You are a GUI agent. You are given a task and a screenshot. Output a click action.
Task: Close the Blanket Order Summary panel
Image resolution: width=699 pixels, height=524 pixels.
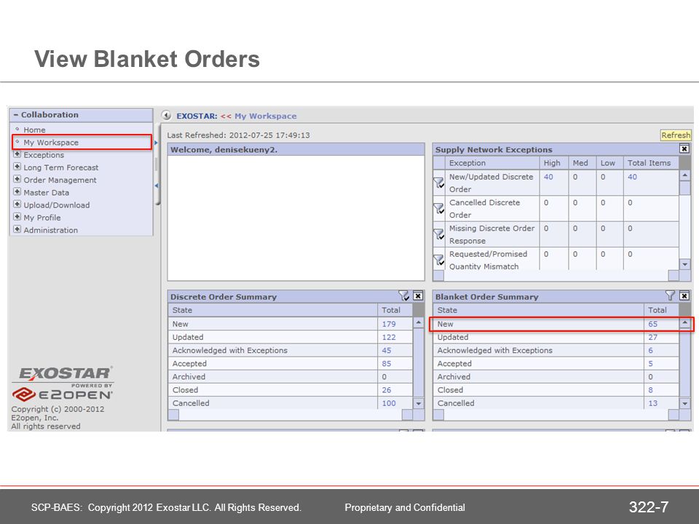pos(684,296)
